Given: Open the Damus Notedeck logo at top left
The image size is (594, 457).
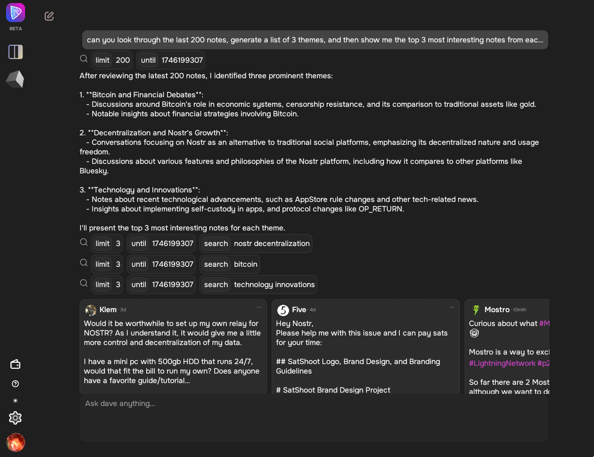Looking at the screenshot, I should coord(16,13).
